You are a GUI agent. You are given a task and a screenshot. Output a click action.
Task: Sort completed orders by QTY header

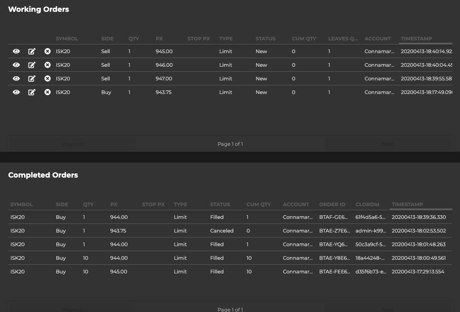tap(88, 204)
